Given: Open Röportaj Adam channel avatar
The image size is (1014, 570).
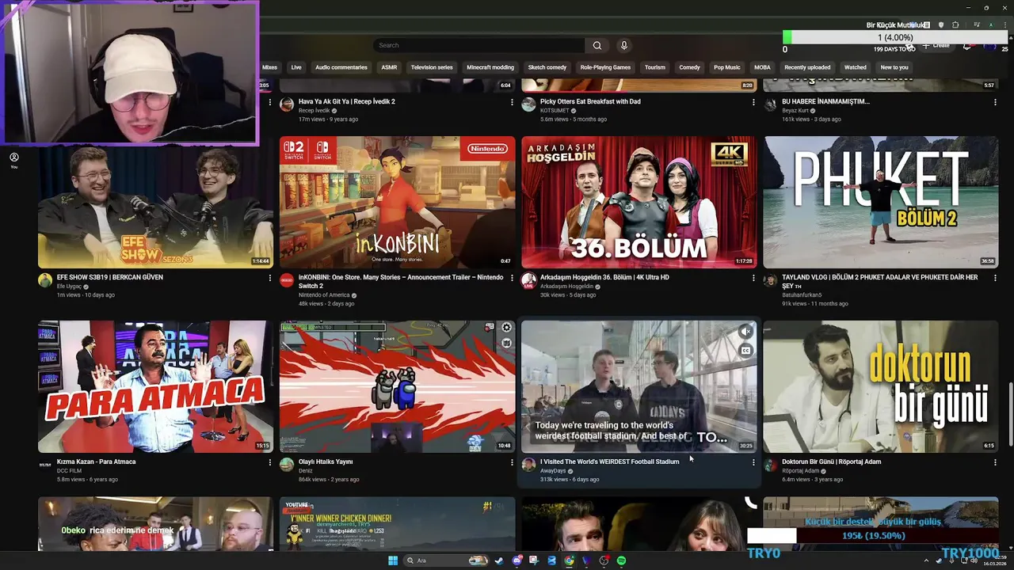Looking at the screenshot, I should coord(770,465).
